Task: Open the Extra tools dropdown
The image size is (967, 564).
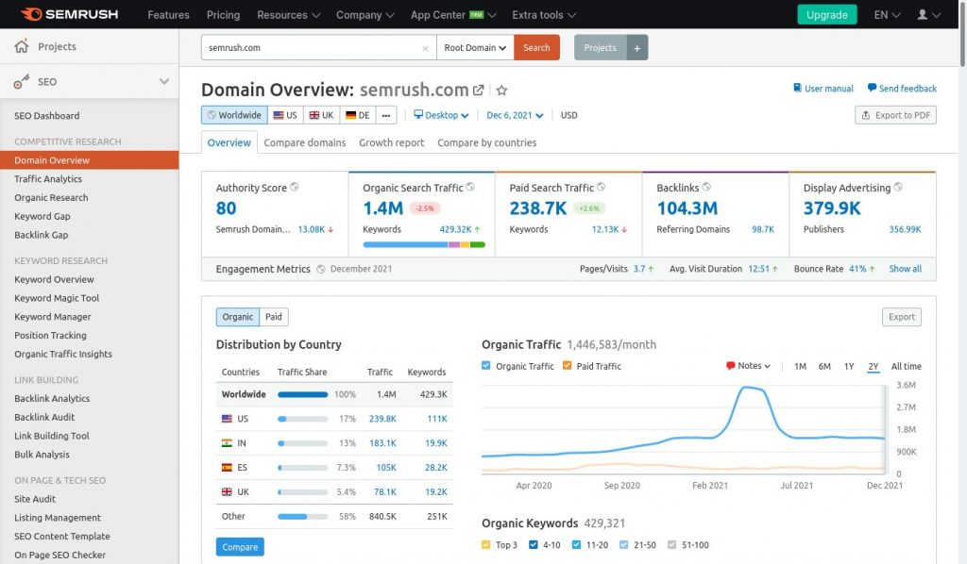Action: tap(544, 15)
